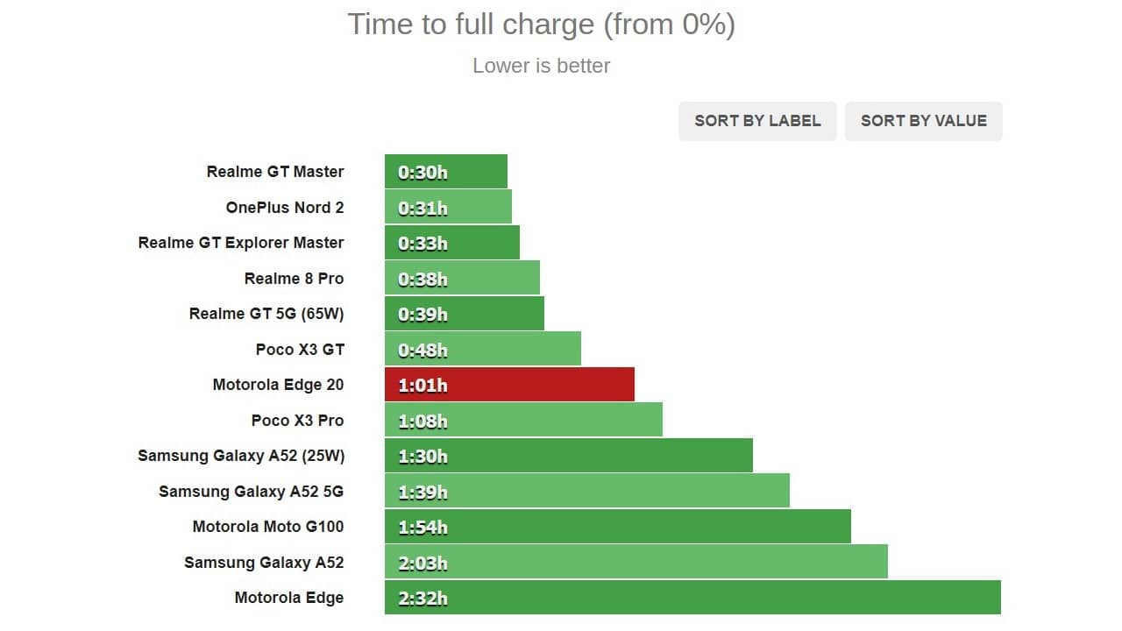
Task: Click the Samsung Galaxy A52 5G bar
Action: point(586,492)
